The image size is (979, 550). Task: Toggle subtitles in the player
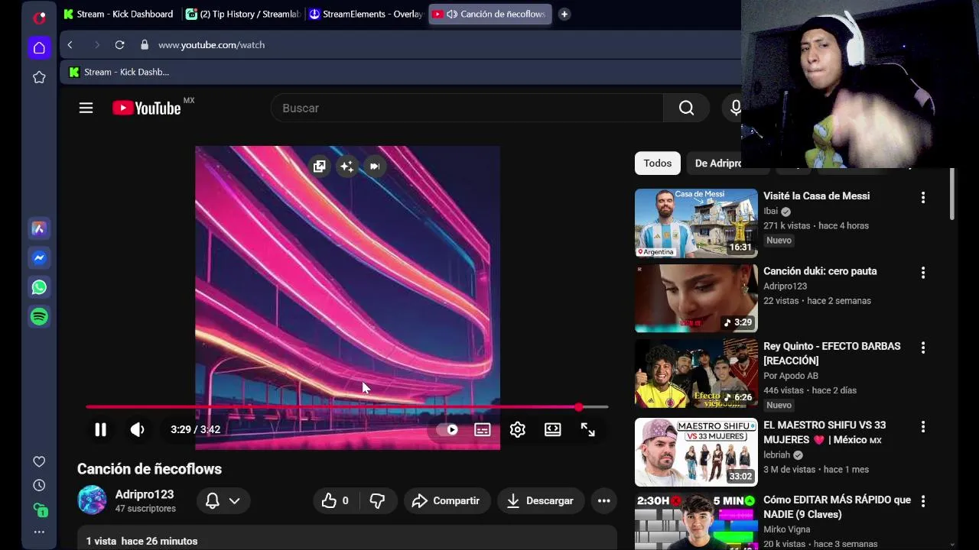(482, 429)
